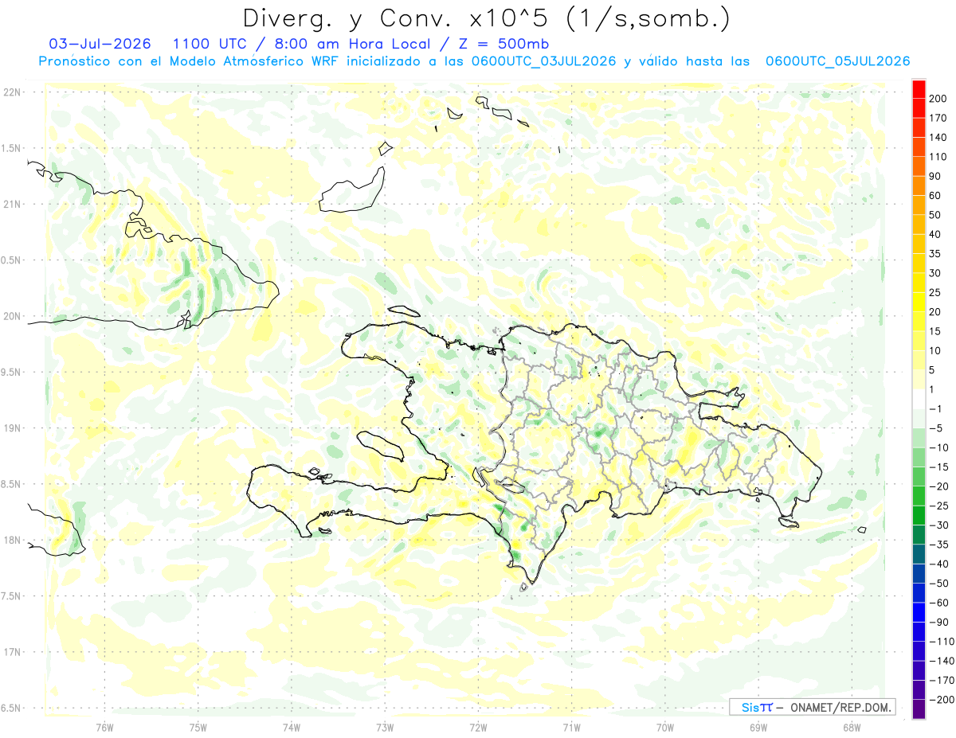Click the 74W longitude label
The width and height of the screenshot is (956, 738).
[x=292, y=727]
